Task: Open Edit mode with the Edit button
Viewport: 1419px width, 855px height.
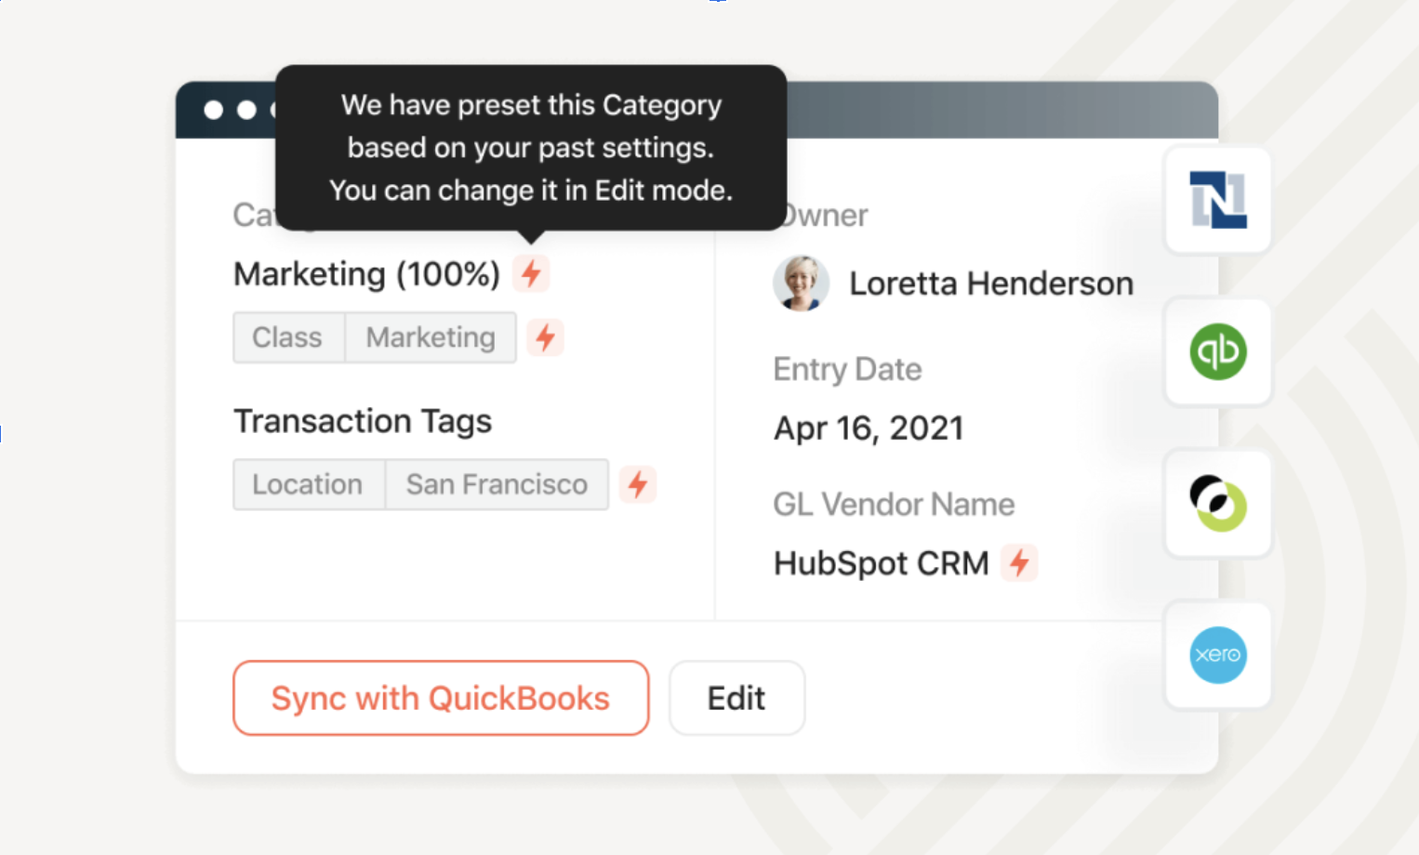Action: pos(736,698)
